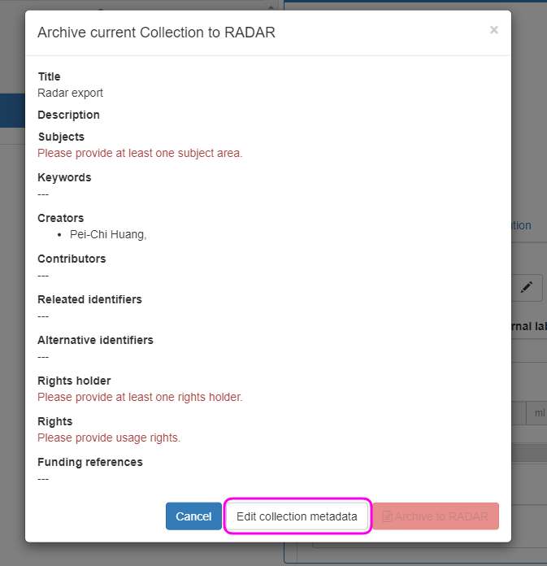Click the subject area warning message
The image size is (547, 566).
click(x=140, y=153)
